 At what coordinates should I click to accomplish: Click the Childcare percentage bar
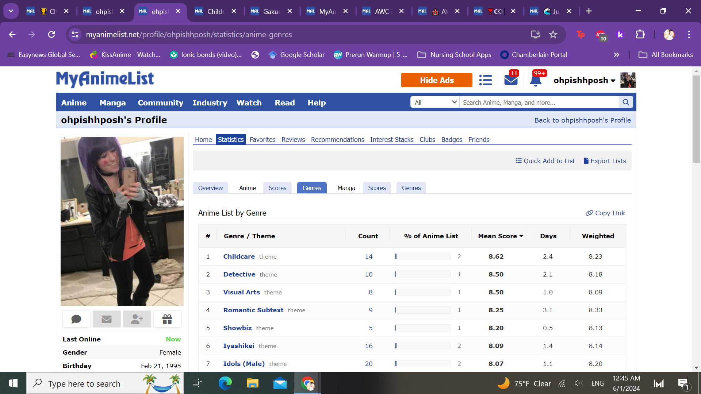423,256
